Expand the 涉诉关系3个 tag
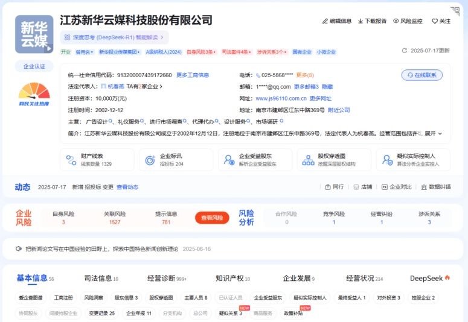Viewport: 468px width, 322px height. click(x=272, y=52)
